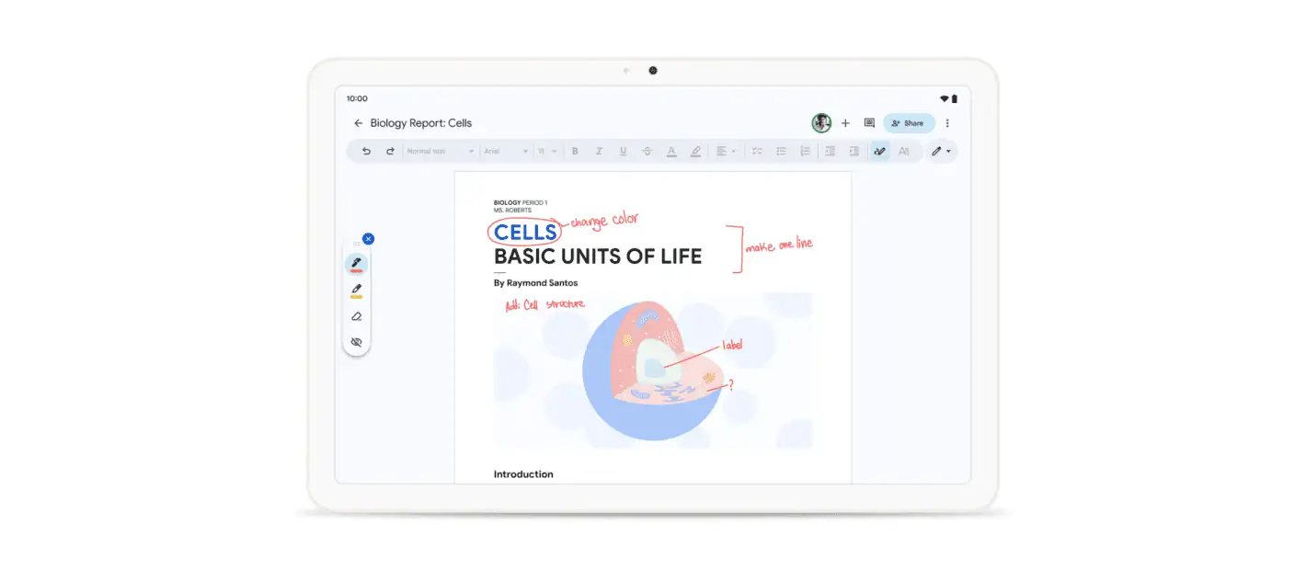Open the text color picker
The image size is (1306, 570).
click(x=671, y=151)
